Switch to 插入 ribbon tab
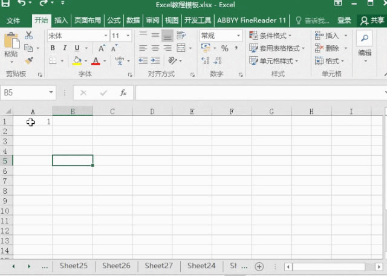 click(60, 21)
